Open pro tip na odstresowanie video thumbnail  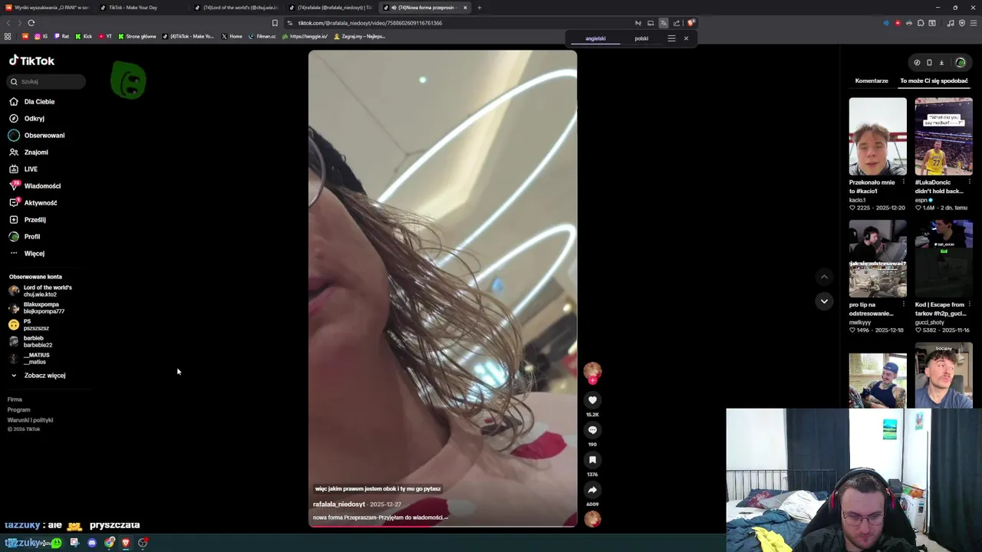878,259
